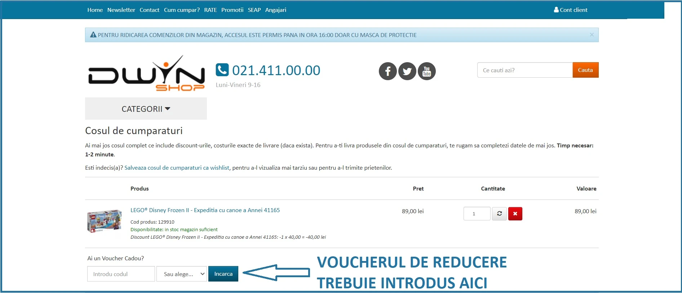Focus the 'Introdu codul' voucher field
The width and height of the screenshot is (682, 293).
point(121,274)
